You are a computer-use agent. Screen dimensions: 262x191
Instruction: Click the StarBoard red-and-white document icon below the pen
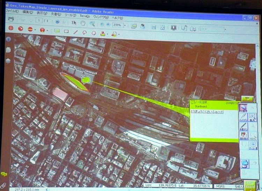[243, 136]
